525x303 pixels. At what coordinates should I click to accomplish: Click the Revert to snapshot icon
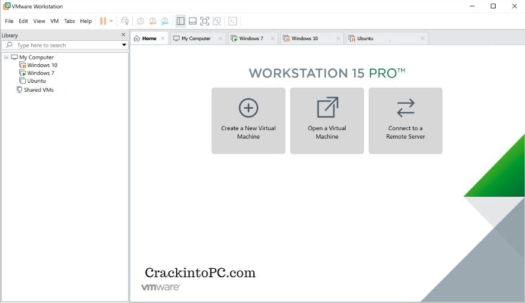click(x=152, y=21)
